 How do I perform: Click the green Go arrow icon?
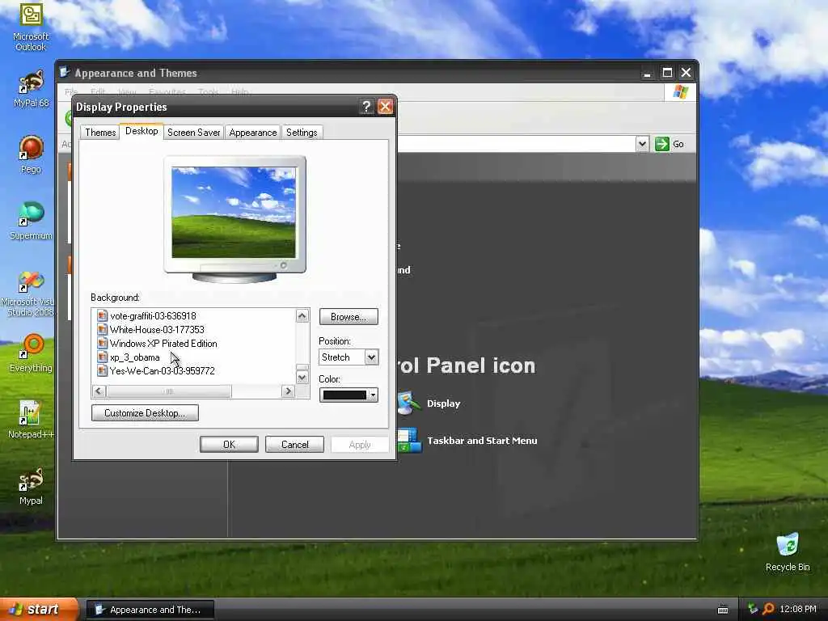coord(661,144)
